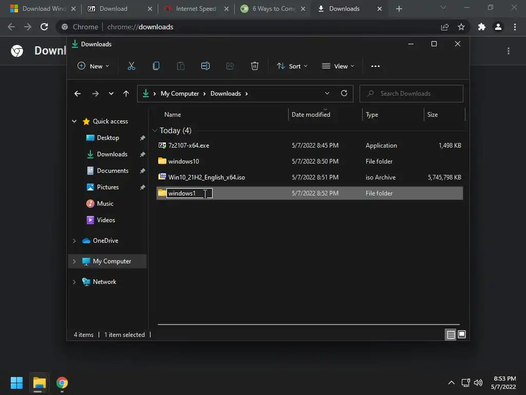Click File Explorer icon on taskbar
Screen dimensions: 526x395
coord(39,383)
